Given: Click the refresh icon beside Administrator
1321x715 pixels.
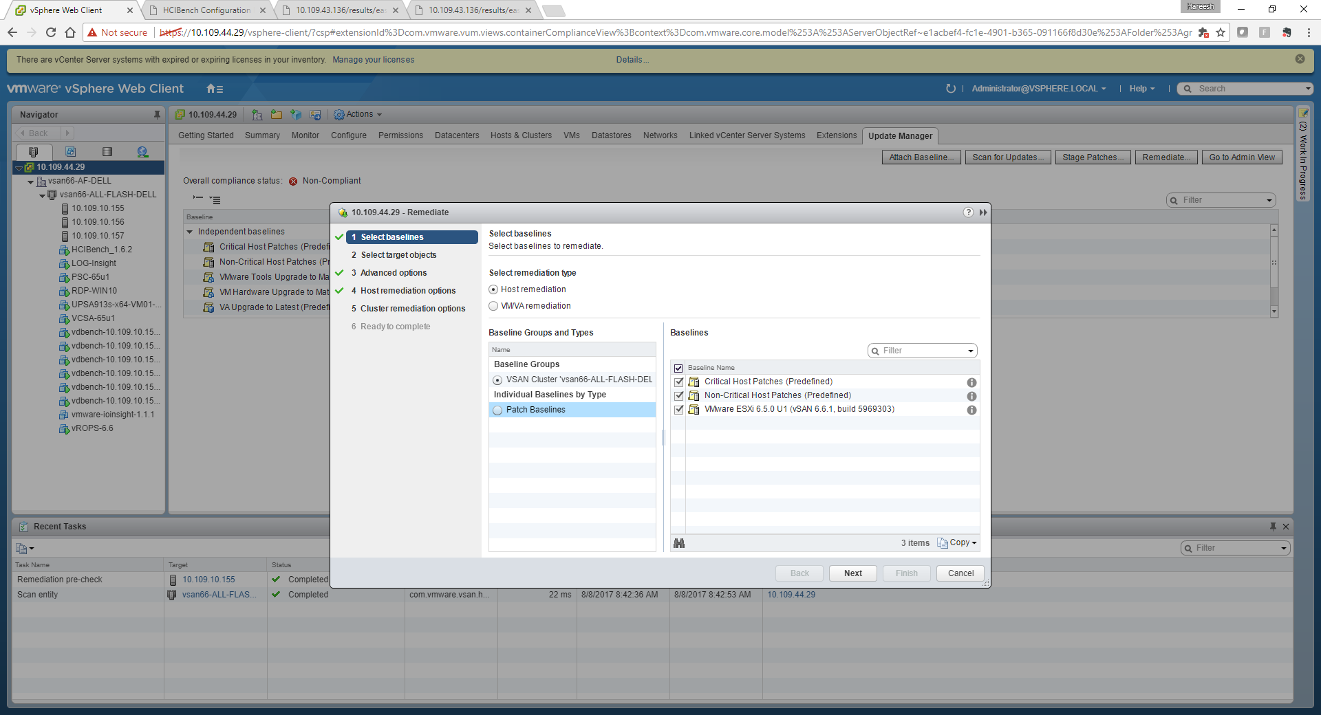Looking at the screenshot, I should [951, 89].
